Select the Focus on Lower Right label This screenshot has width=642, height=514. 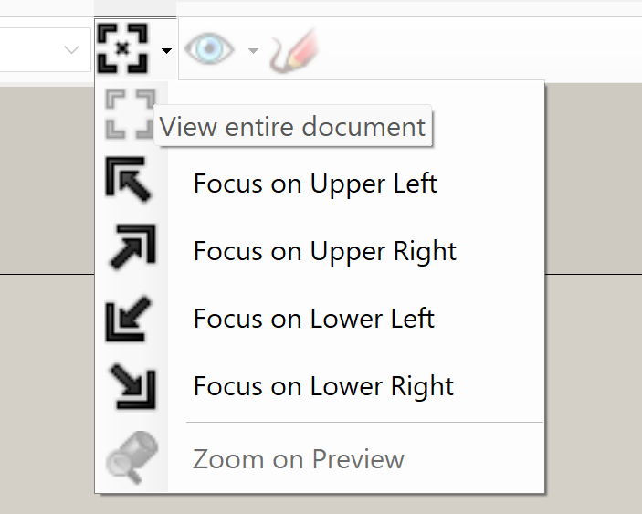tap(323, 386)
